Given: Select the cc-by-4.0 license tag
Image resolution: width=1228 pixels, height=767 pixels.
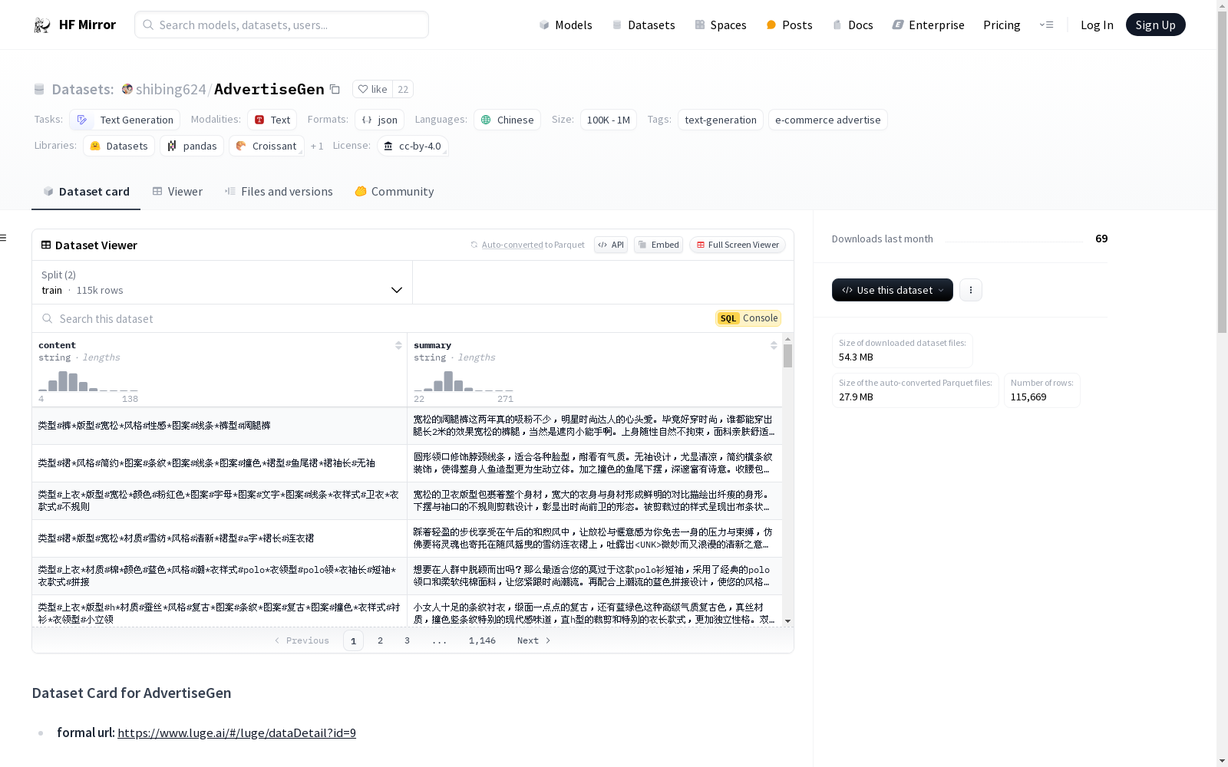Looking at the screenshot, I should point(413,146).
